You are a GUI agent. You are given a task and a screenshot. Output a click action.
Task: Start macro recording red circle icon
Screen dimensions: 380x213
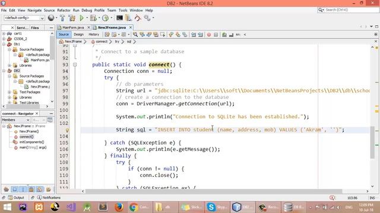click(209, 34)
